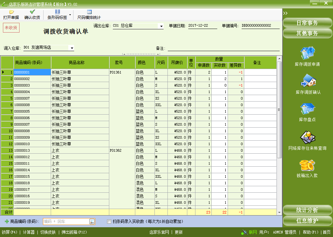The height and width of the screenshot is (237, 333).
Task: Select barcode cell 00000003
Action: pyautogui.click(x=32, y=85)
